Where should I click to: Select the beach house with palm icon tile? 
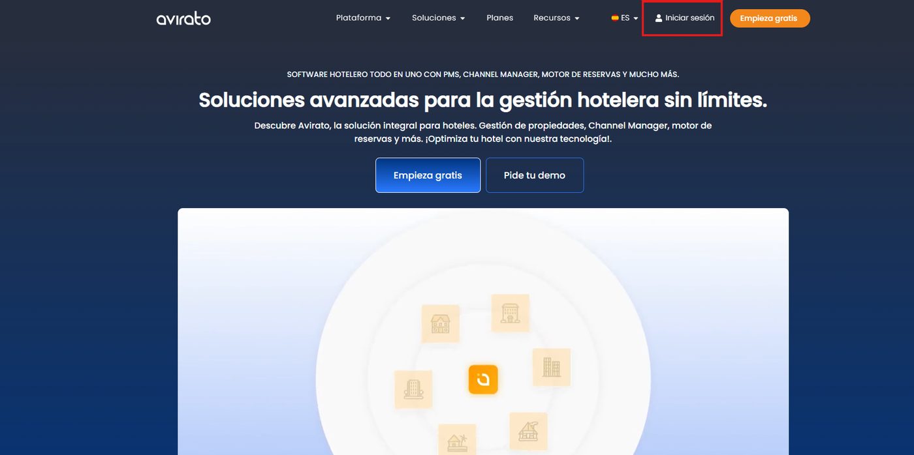[x=457, y=440]
